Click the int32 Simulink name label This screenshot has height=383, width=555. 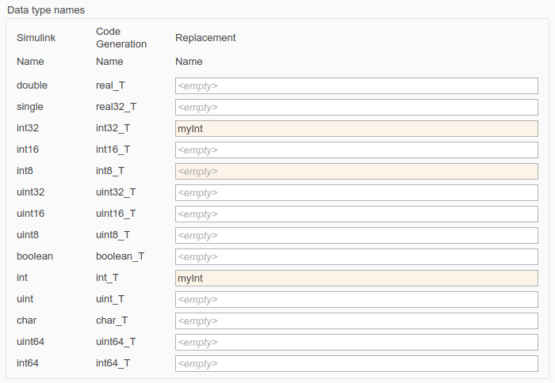(29, 128)
